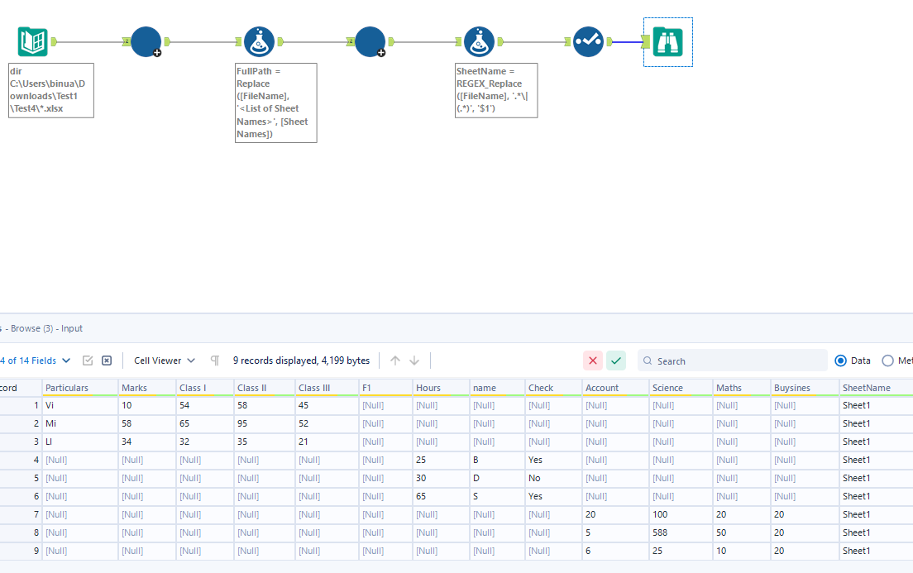Click the Search field in results pane

pos(732,361)
